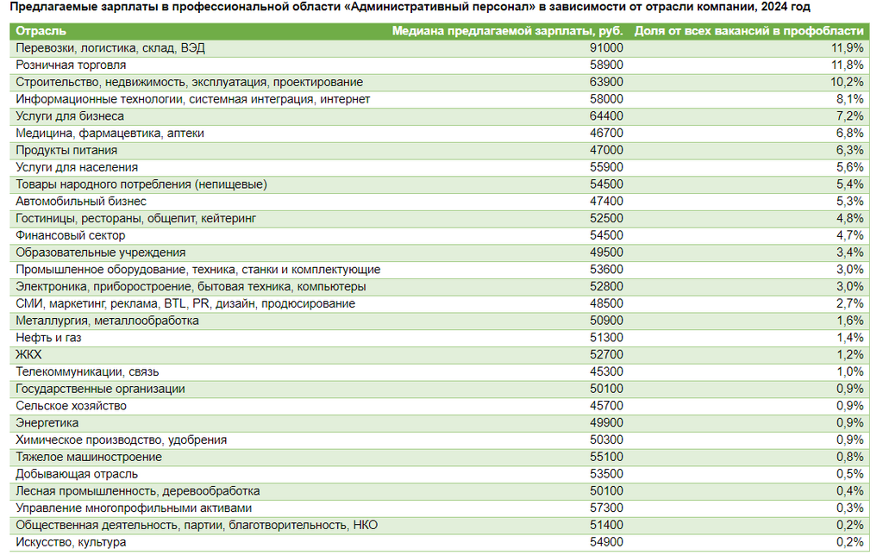Screen dimensions: 883x555
Task: Click salary value 58900
Action: point(606,65)
